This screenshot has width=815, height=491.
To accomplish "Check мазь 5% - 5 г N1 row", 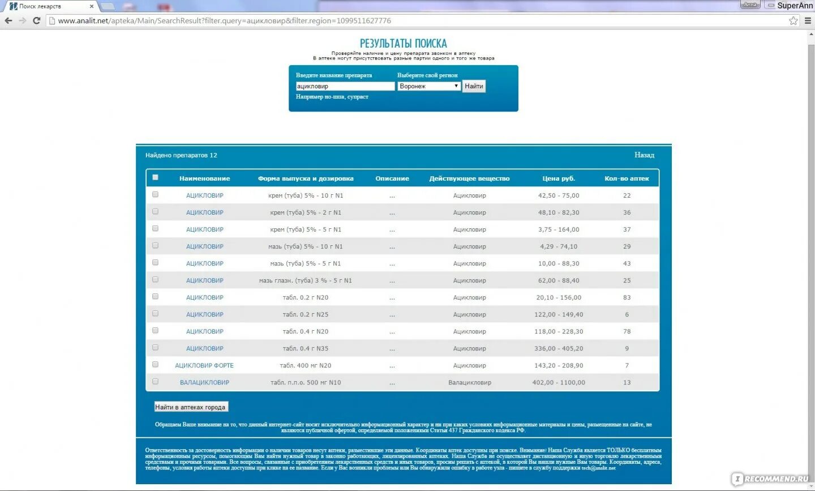I will (155, 262).
